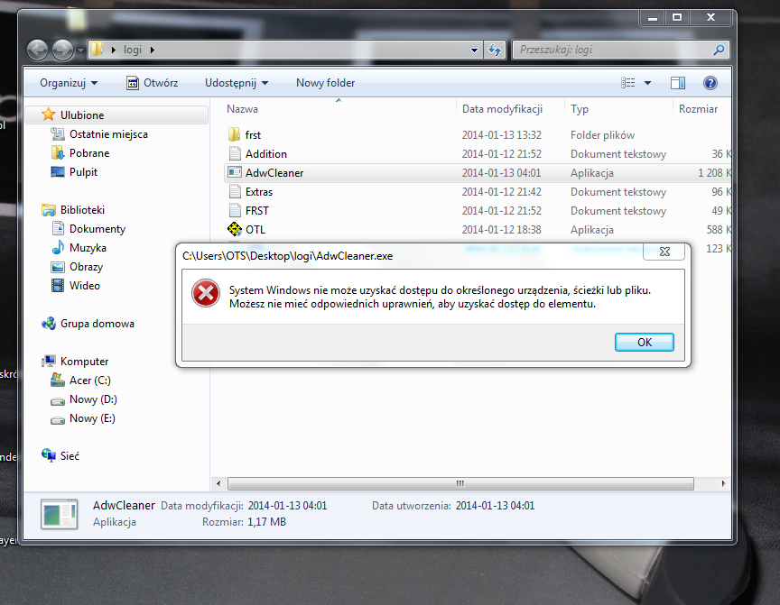Click the address bar folder icon
The width and height of the screenshot is (780, 605).
point(97,50)
